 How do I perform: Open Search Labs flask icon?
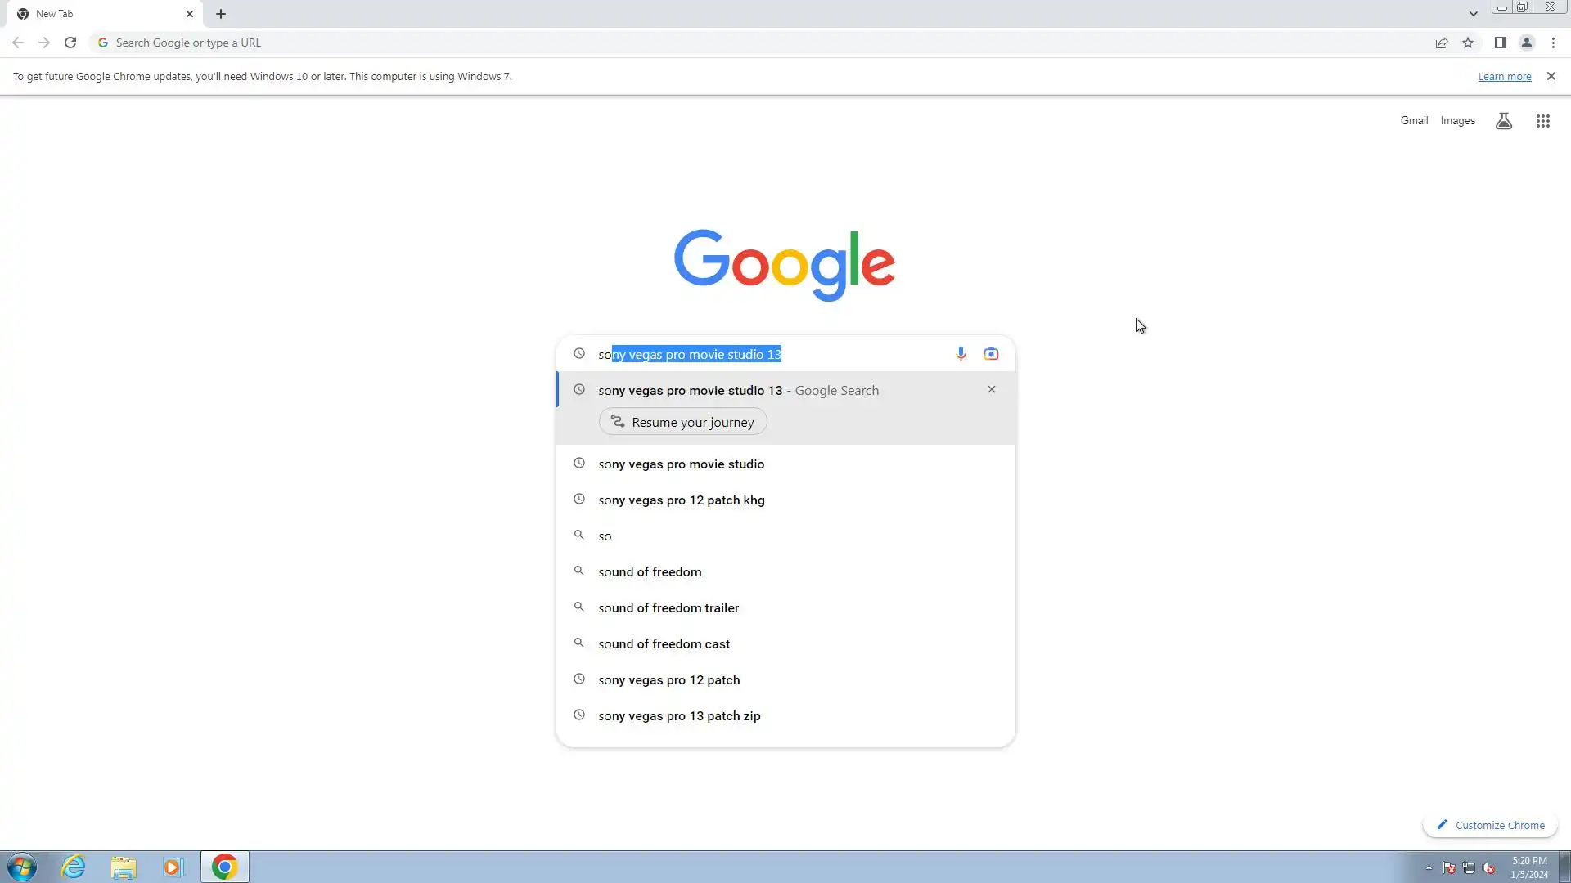coord(1503,121)
